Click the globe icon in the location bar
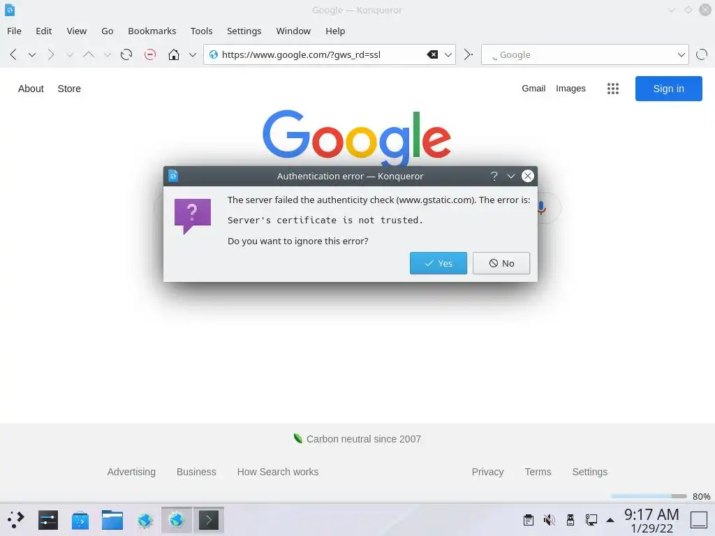 214,54
